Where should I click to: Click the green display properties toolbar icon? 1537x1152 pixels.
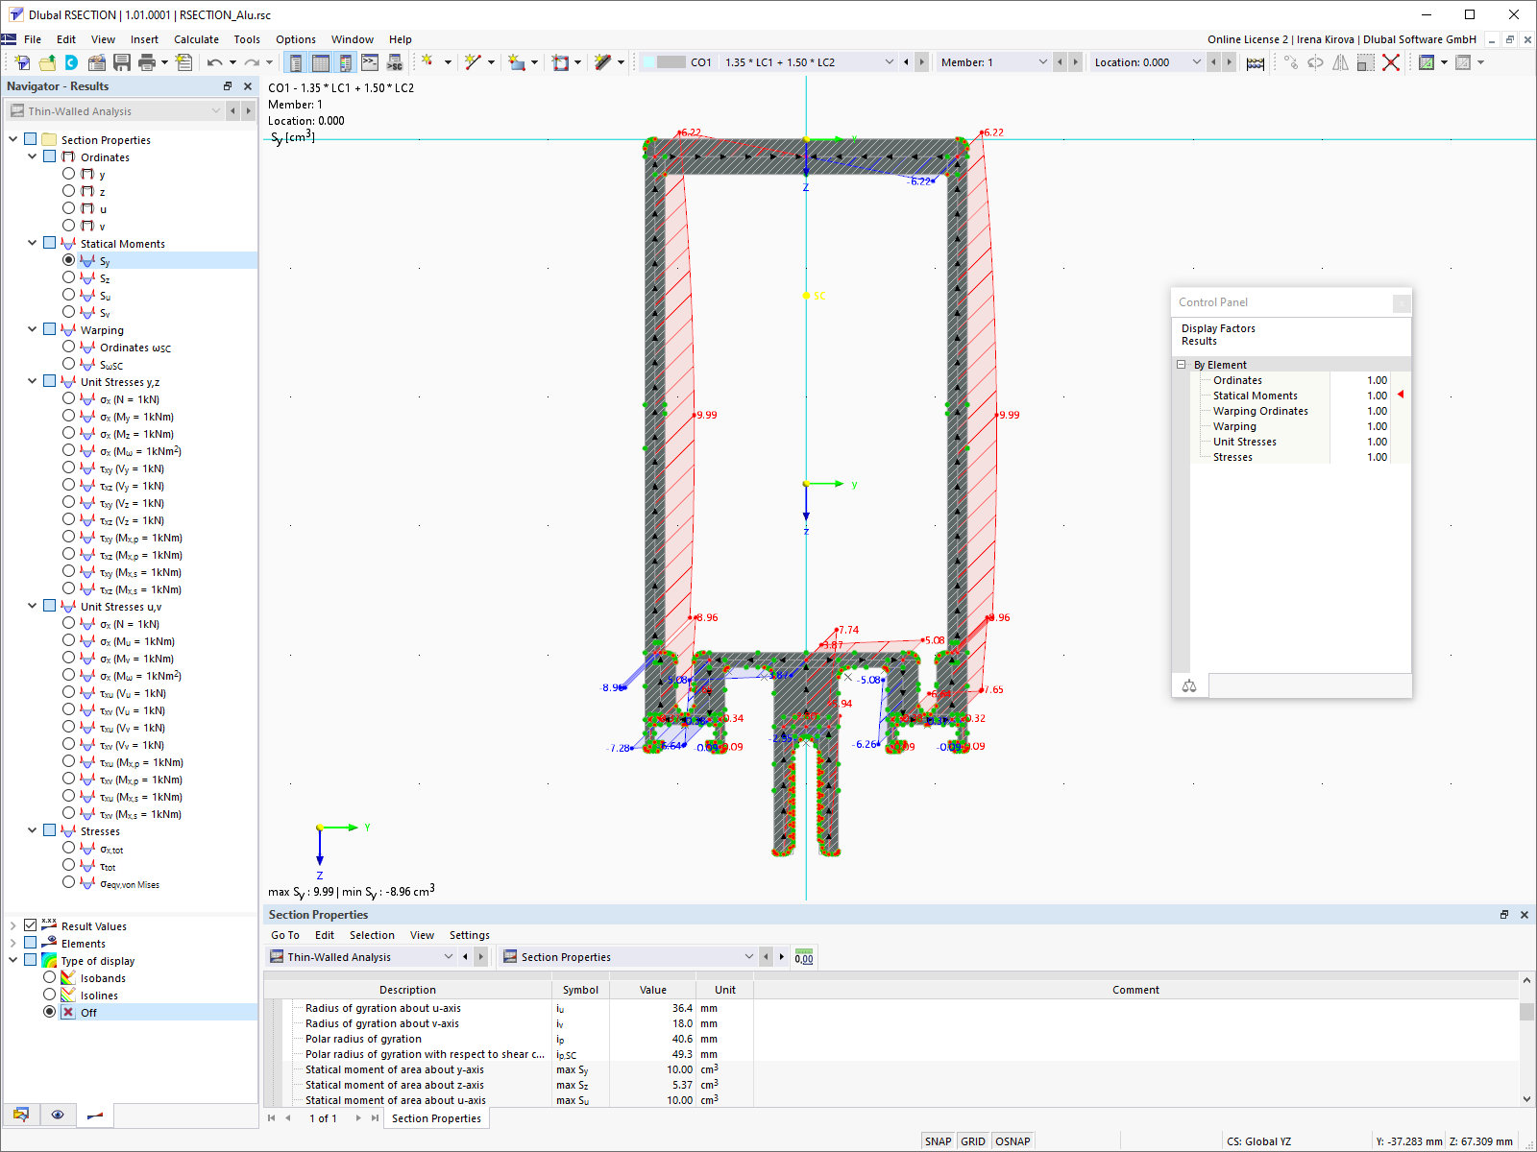coord(1427,62)
